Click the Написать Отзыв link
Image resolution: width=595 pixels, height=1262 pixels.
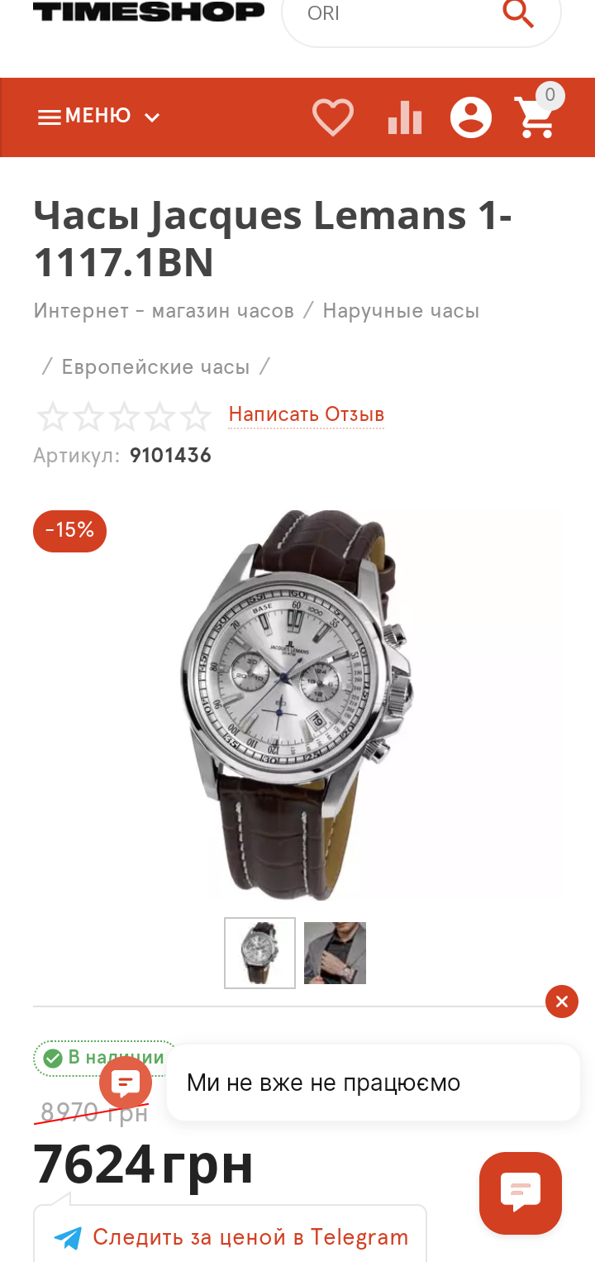pos(307,414)
